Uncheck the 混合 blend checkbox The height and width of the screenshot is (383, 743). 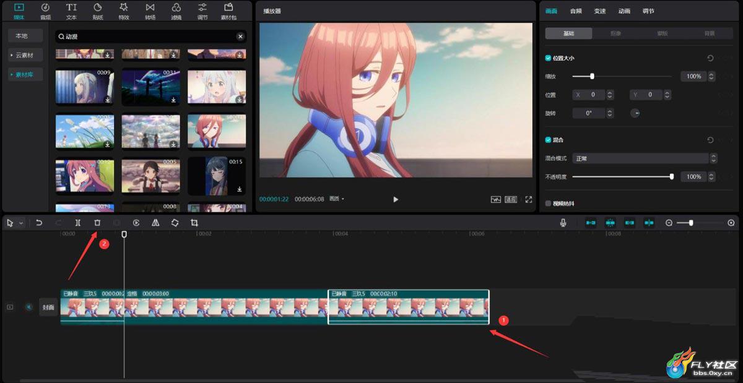tap(548, 140)
